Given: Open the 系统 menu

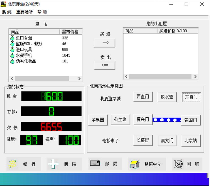Looking at the screenshot, I should (x=7, y=12).
